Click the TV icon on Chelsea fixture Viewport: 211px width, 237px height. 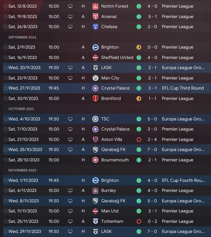(x=70, y=27)
